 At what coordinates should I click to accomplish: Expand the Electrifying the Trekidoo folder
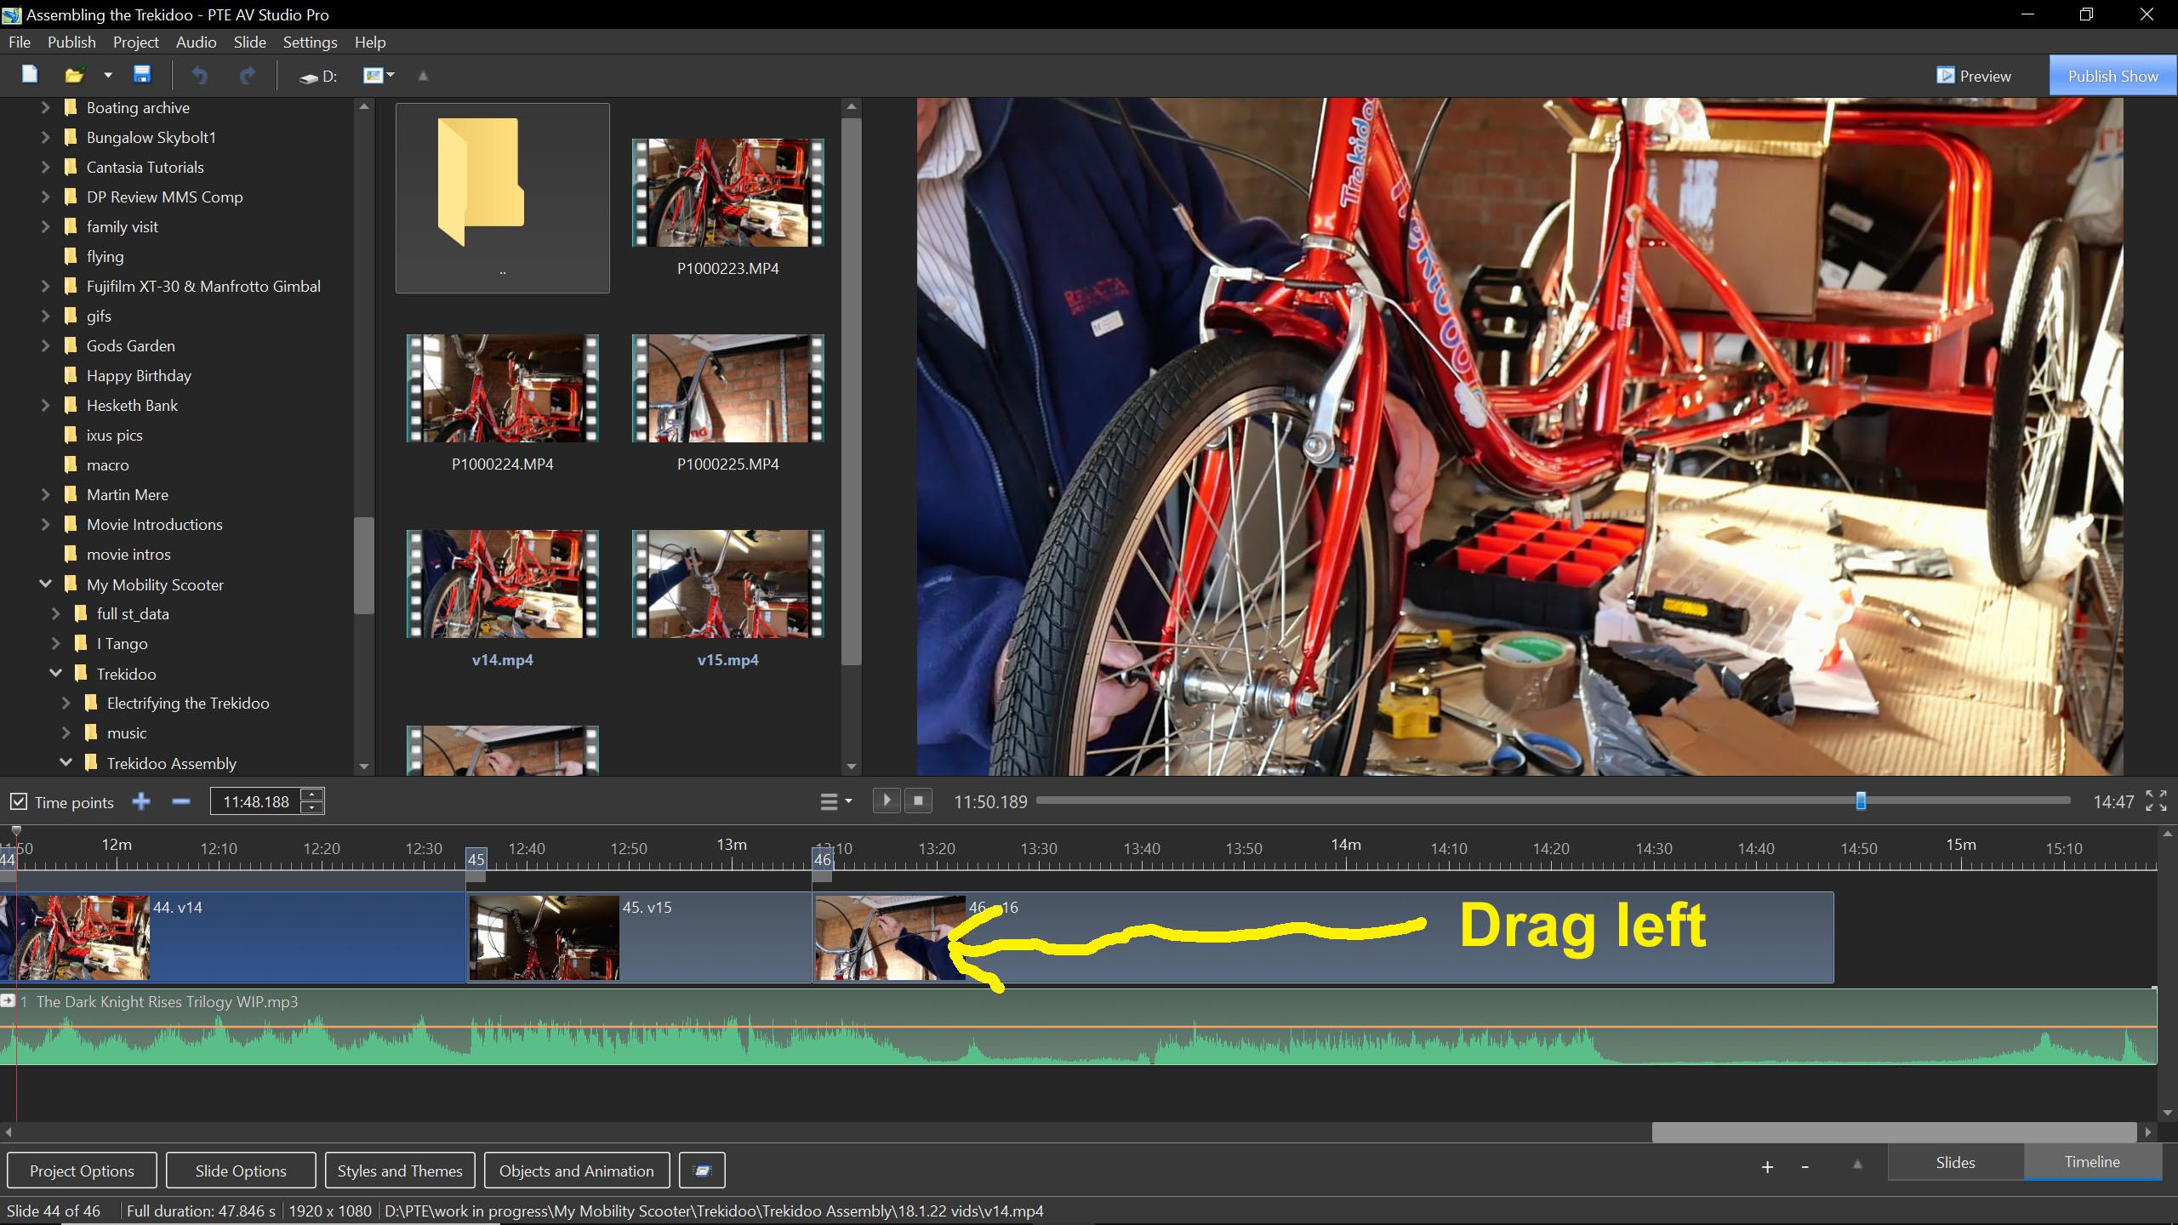pos(66,703)
